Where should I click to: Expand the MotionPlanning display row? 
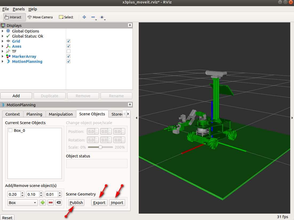tap(2, 61)
